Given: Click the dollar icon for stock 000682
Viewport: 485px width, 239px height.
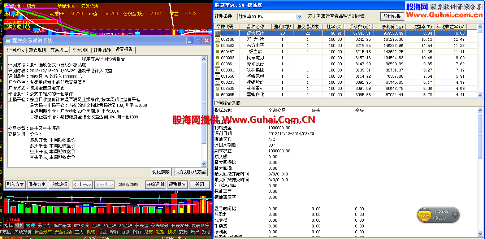Looking at the screenshot, I should [x=217, y=45].
